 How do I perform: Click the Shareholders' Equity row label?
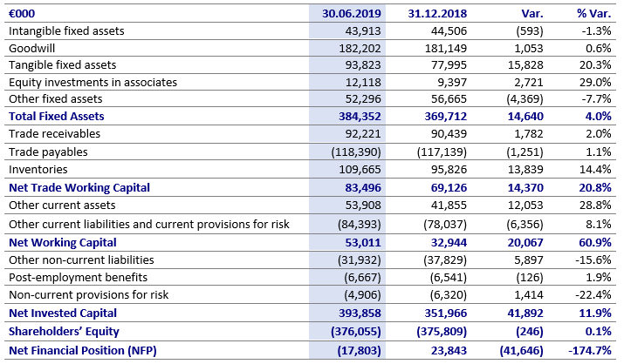point(63,331)
